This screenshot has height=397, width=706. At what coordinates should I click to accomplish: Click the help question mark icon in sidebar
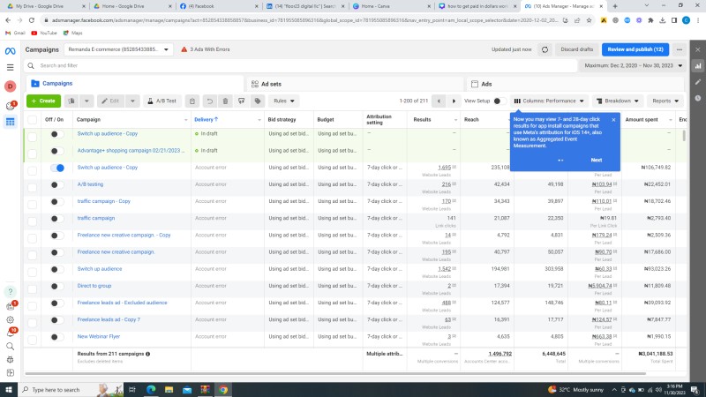(10, 292)
